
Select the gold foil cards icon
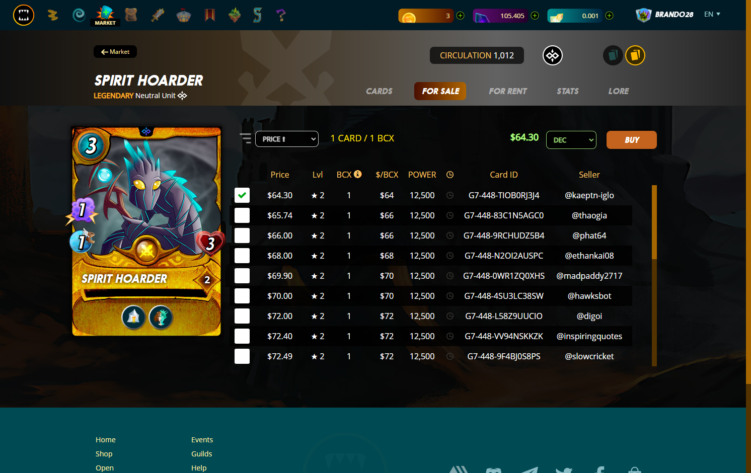[x=635, y=55]
